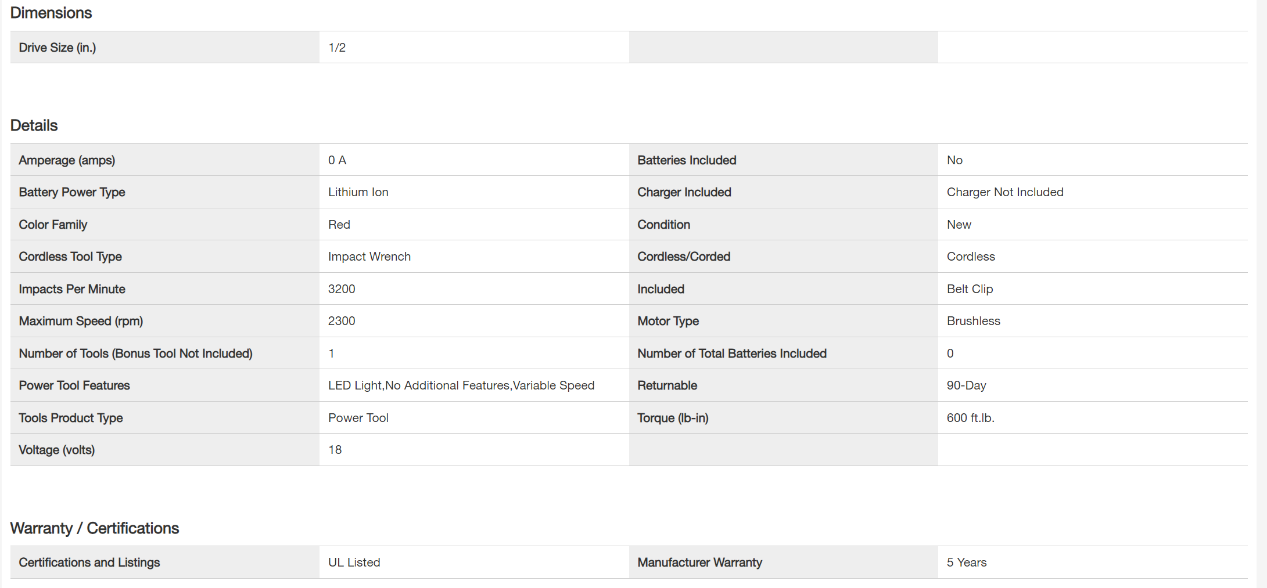Click the Charger Not Included value

(x=1004, y=192)
